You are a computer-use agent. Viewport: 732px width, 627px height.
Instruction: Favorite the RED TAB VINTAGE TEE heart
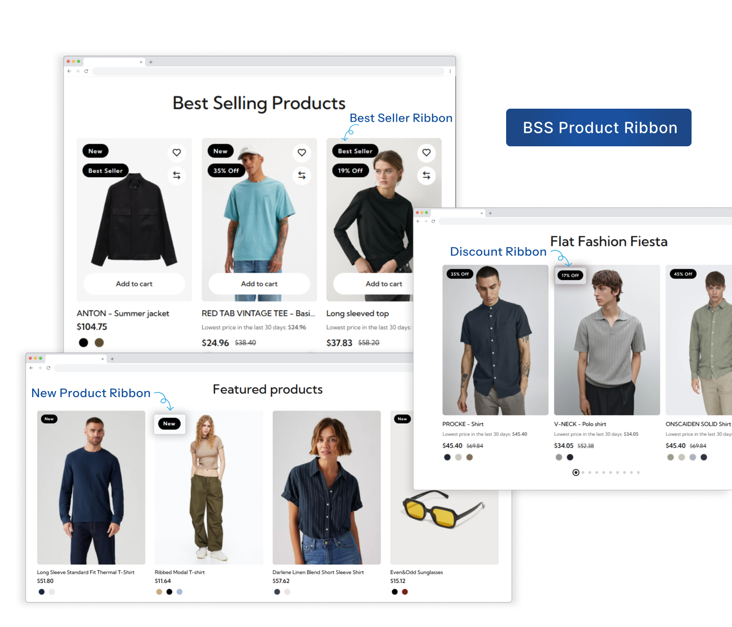[302, 152]
